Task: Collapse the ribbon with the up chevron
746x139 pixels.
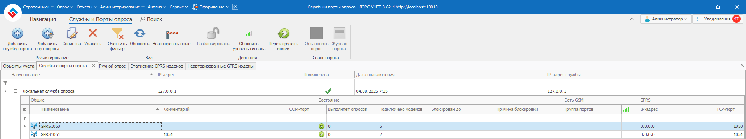Action: pos(632,19)
